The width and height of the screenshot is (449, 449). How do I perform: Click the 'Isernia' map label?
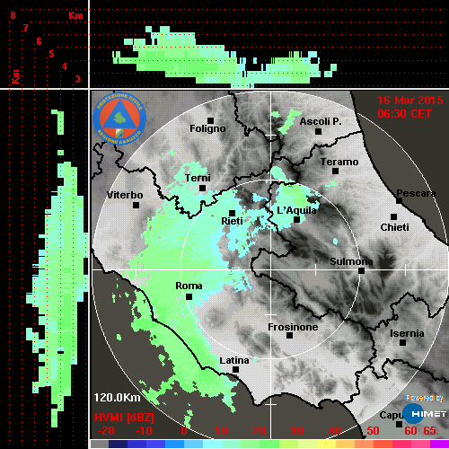(407, 333)
